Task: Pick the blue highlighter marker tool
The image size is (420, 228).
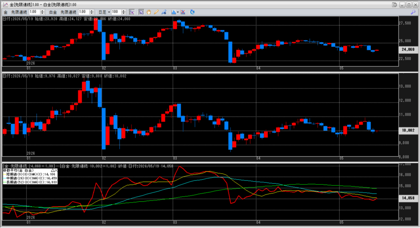Action: click(x=164, y=12)
